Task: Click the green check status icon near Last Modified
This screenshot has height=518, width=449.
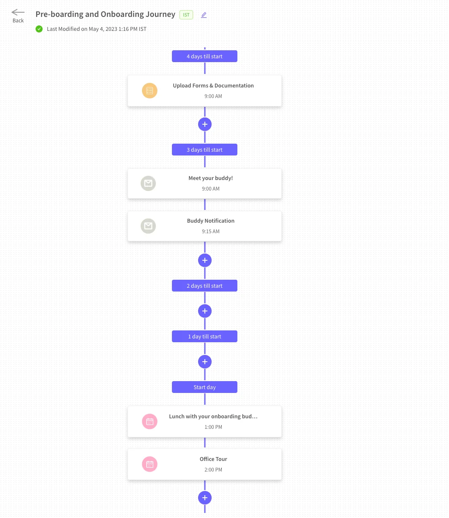Action: click(39, 29)
